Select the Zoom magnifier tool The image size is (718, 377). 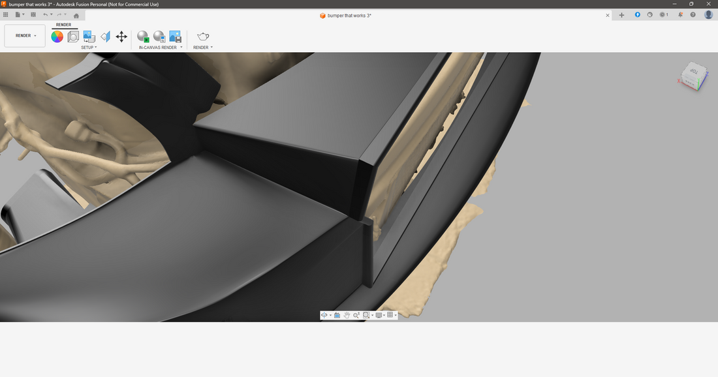[x=356, y=315]
